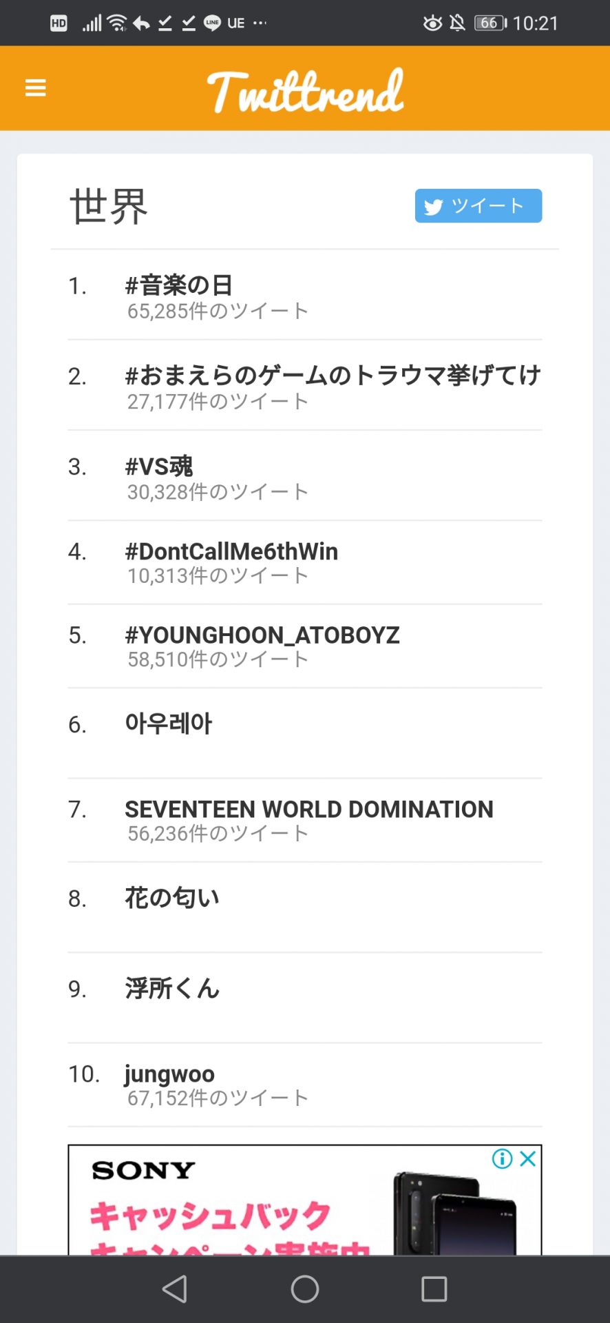The width and height of the screenshot is (610, 1323).
Task: Open the #おまえらのゲームのトラウマ挙げてけ trend
Action: click(333, 376)
